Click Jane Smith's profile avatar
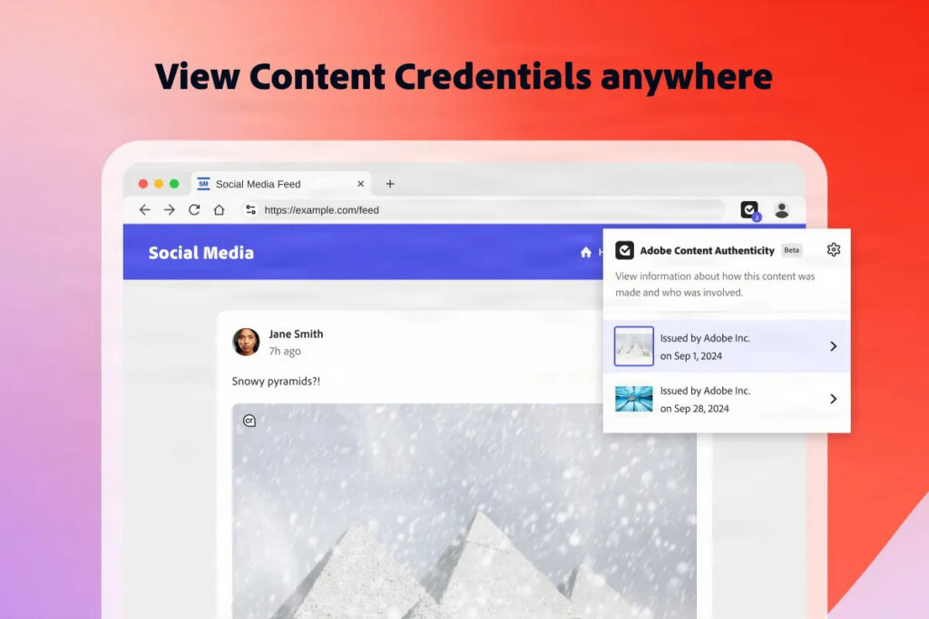The height and width of the screenshot is (619, 929). coord(247,340)
